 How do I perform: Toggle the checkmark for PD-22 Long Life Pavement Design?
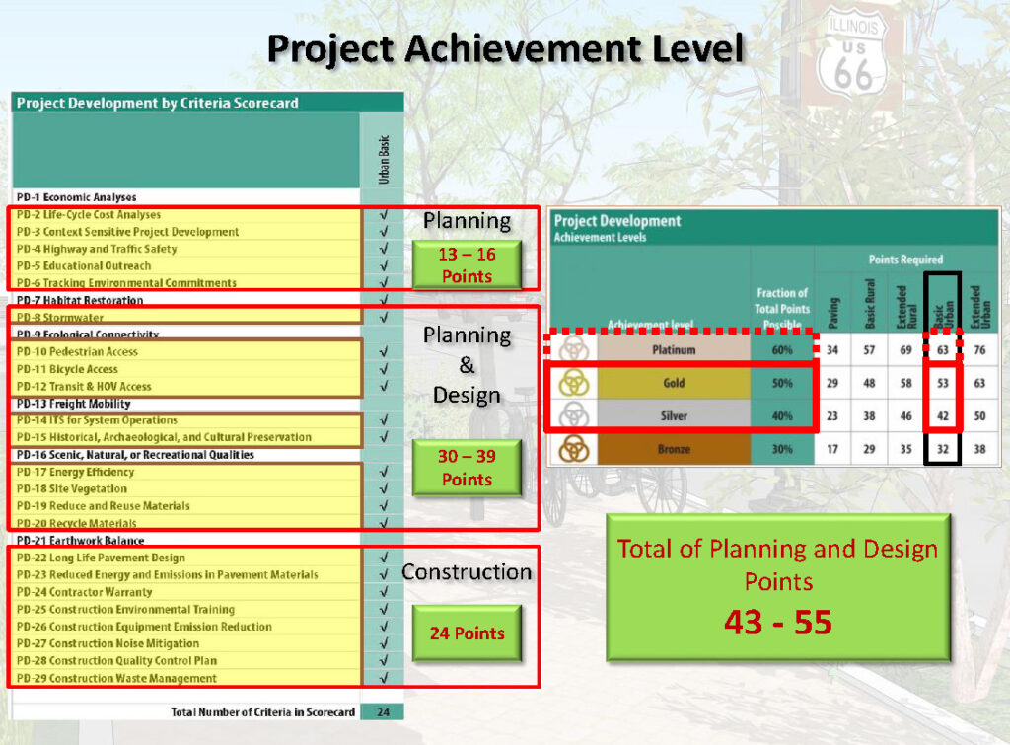[383, 558]
